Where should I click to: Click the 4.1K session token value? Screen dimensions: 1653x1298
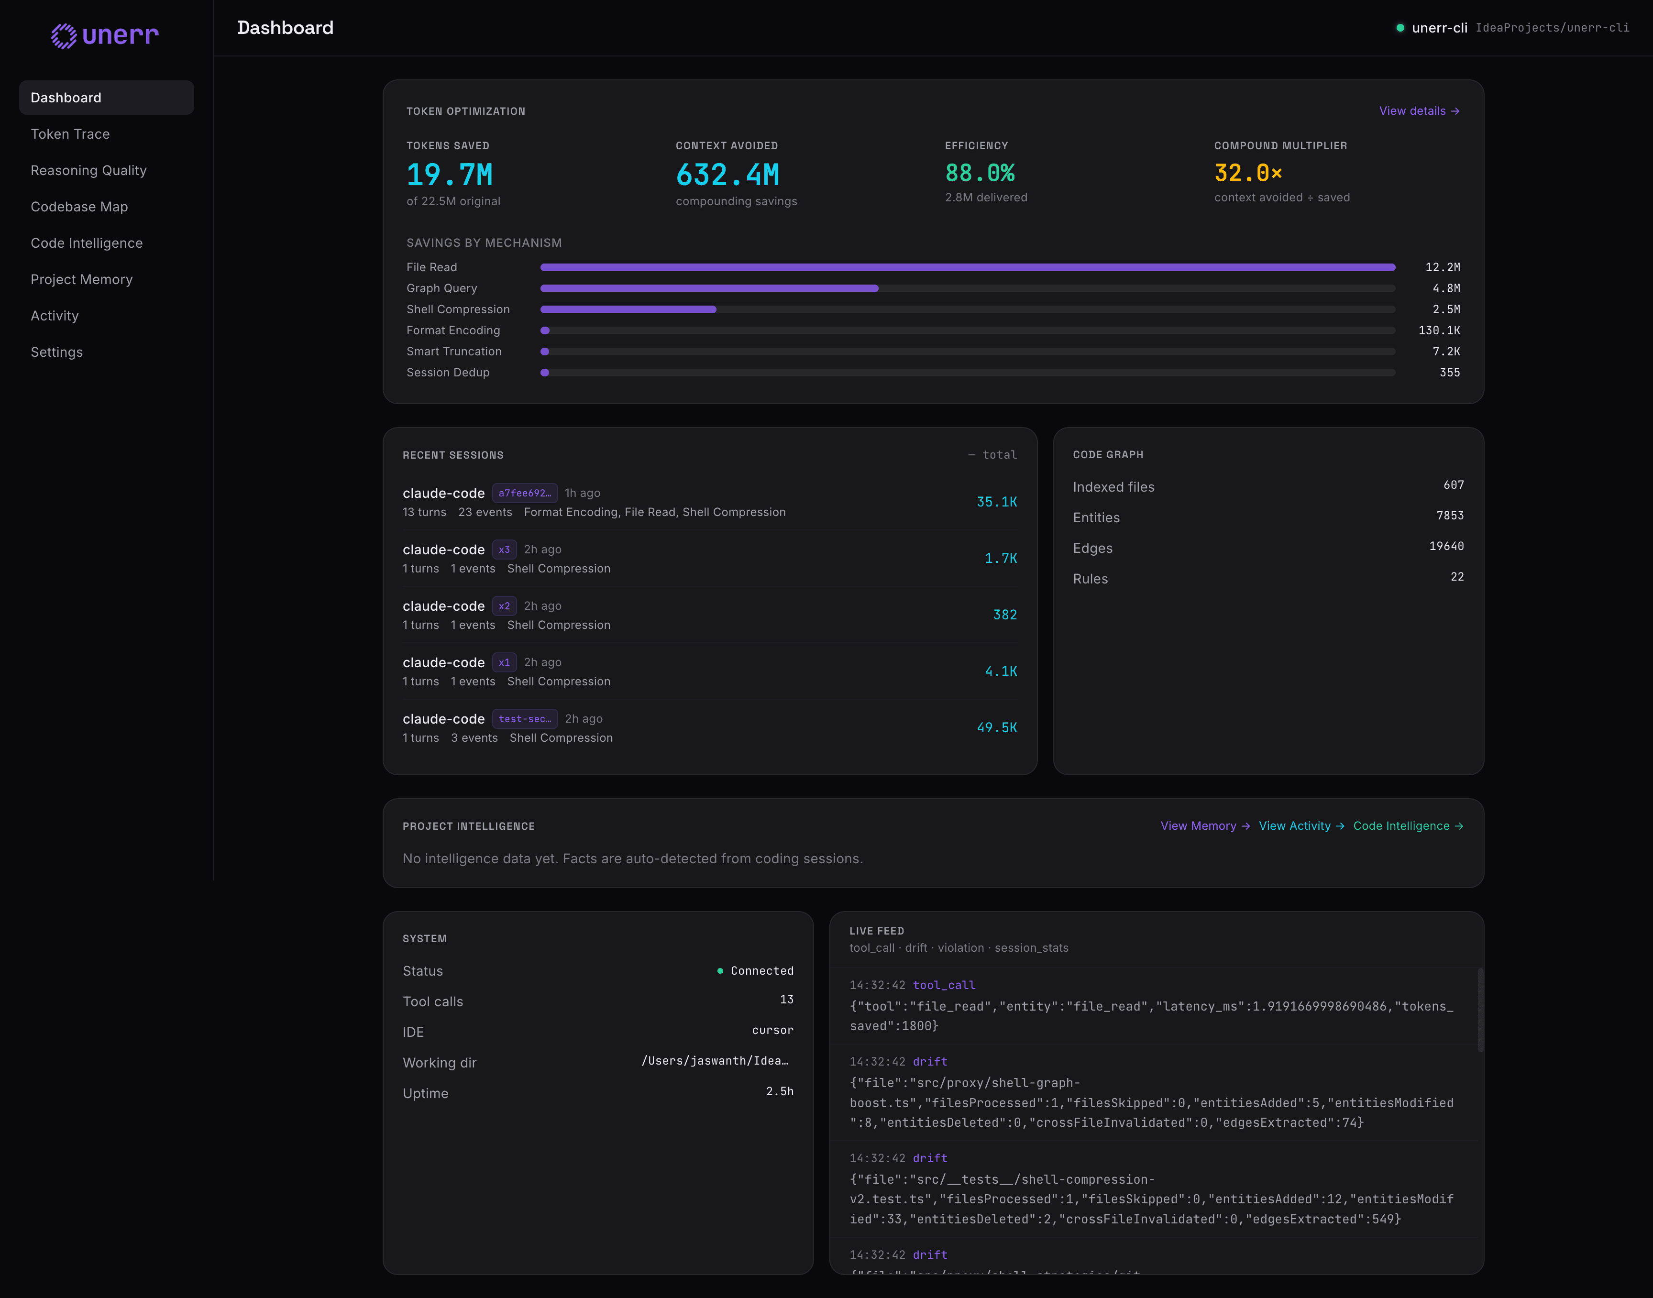1000,672
